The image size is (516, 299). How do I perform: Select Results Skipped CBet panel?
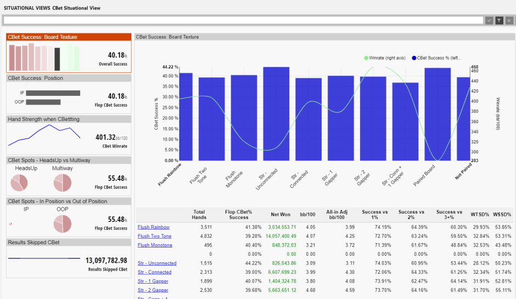pos(69,258)
